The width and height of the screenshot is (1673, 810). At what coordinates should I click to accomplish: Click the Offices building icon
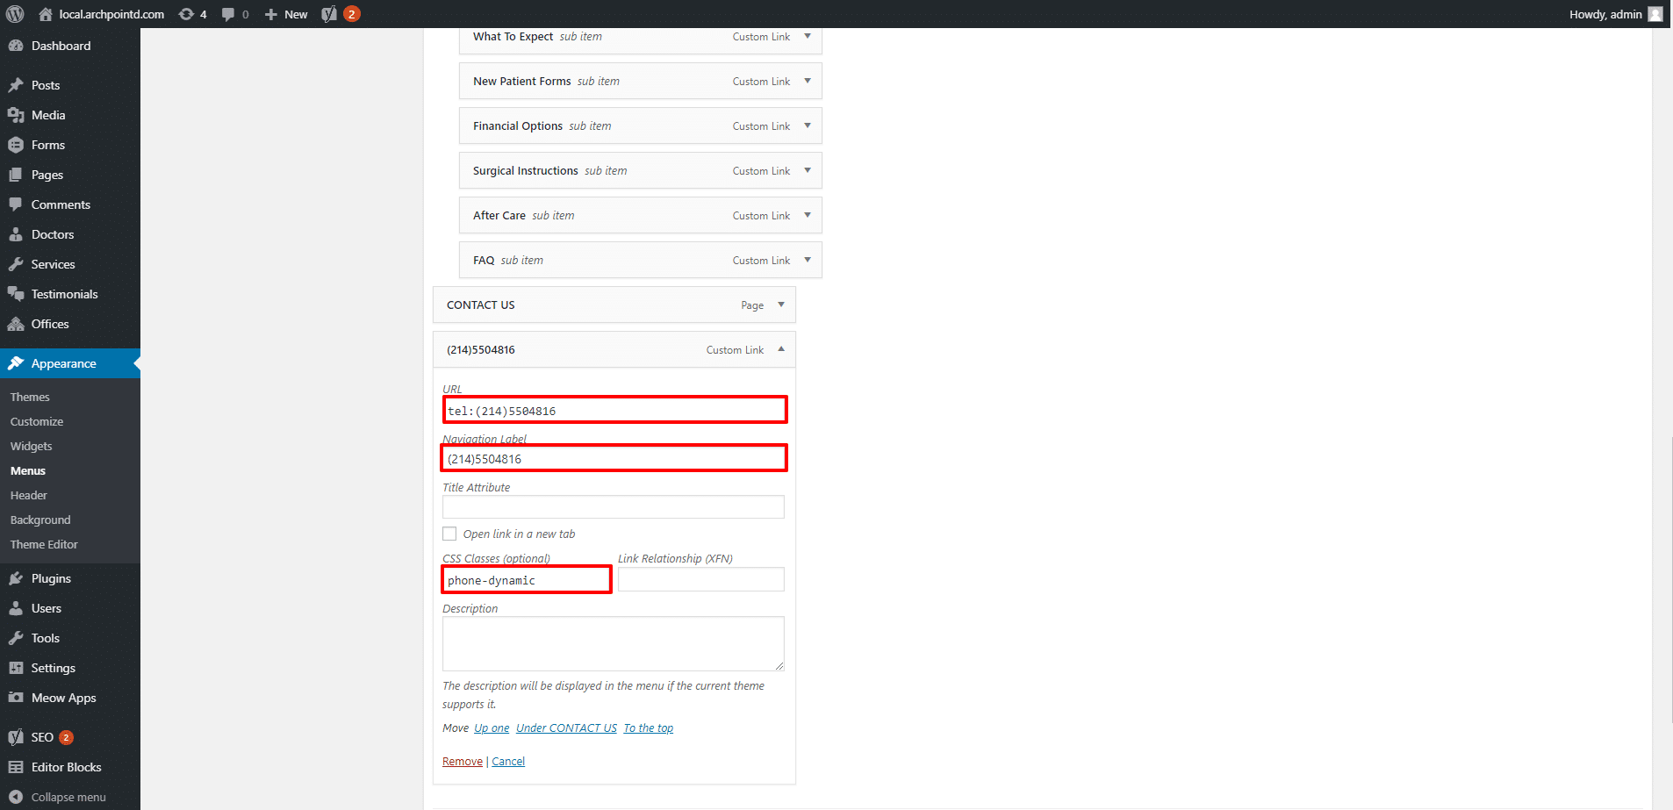pos(16,324)
